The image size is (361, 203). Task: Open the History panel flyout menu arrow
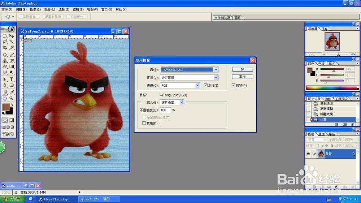click(357, 99)
